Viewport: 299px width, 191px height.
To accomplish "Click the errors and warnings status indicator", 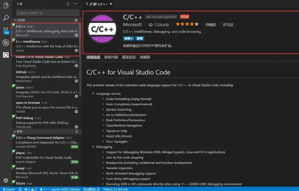I will coord(30,189).
